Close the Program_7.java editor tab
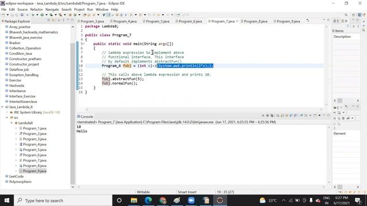This screenshot has width=367, height=206. coord(237,21)
